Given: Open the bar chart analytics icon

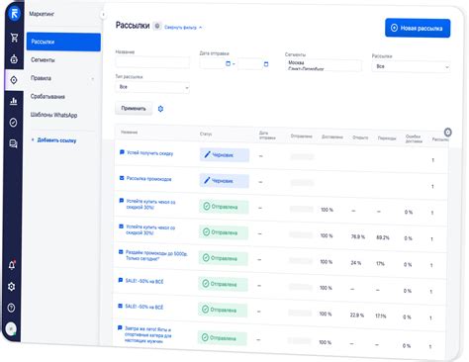Looking at the screenshot, I should [x=14, y=101].
